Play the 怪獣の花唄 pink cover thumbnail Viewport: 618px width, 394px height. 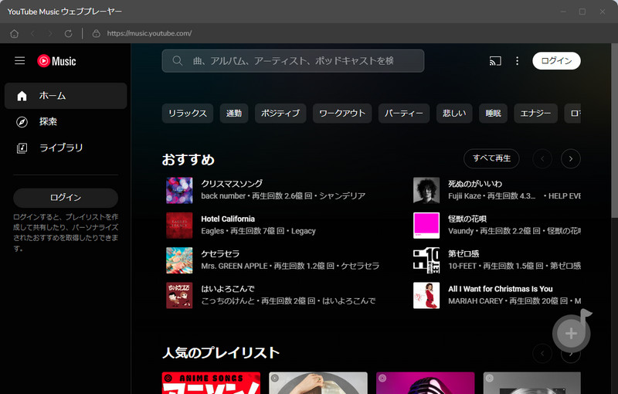426,226
